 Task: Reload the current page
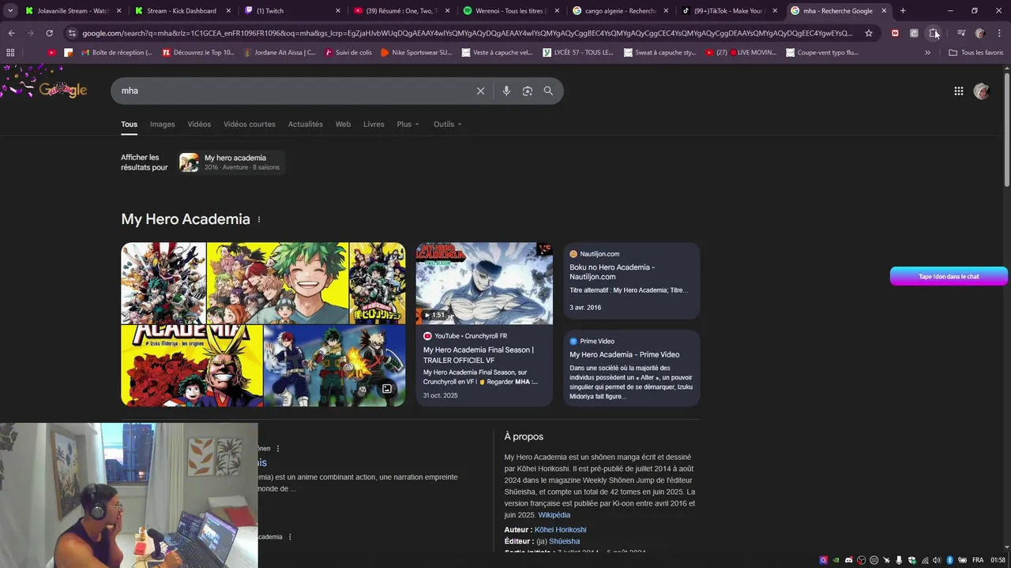[x=49, y=33]
